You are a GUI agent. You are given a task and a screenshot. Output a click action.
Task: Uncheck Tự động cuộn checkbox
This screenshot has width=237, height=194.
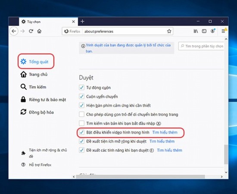point(81,88)
